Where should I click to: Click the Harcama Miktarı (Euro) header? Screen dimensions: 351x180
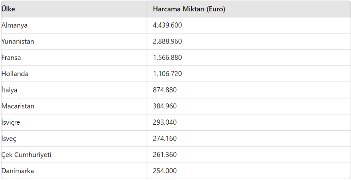click(189, 9)
